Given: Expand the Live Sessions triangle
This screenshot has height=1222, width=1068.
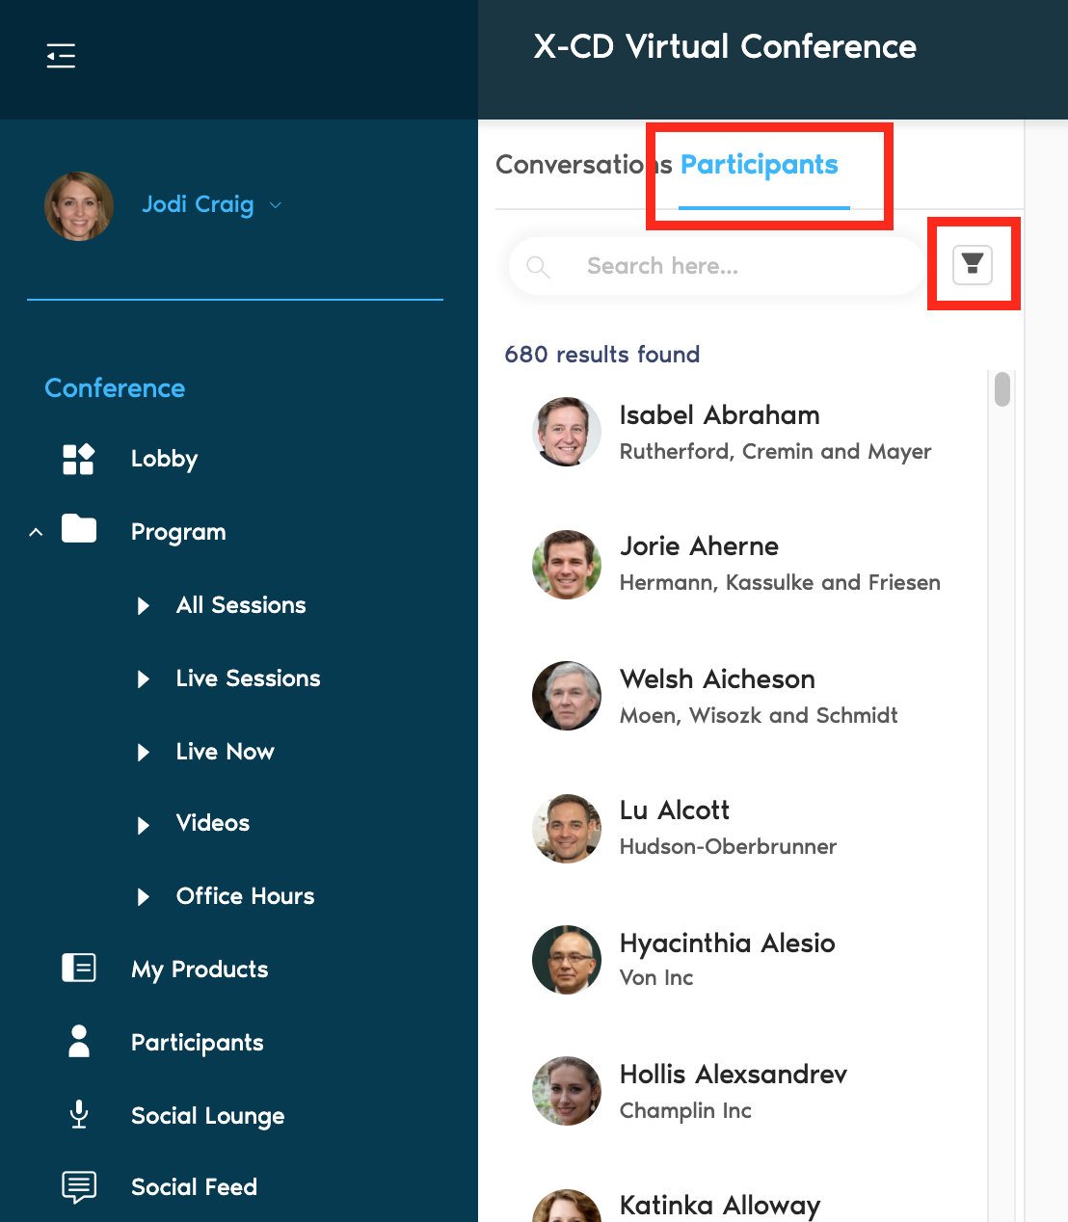Looking at the screenshot, I should coord(144,679).
